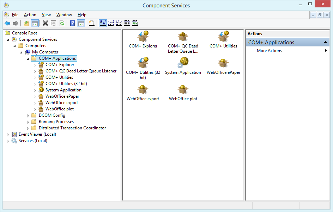Open the View menu
Viewport: 333px width, 212px height.
coord(46,15)
